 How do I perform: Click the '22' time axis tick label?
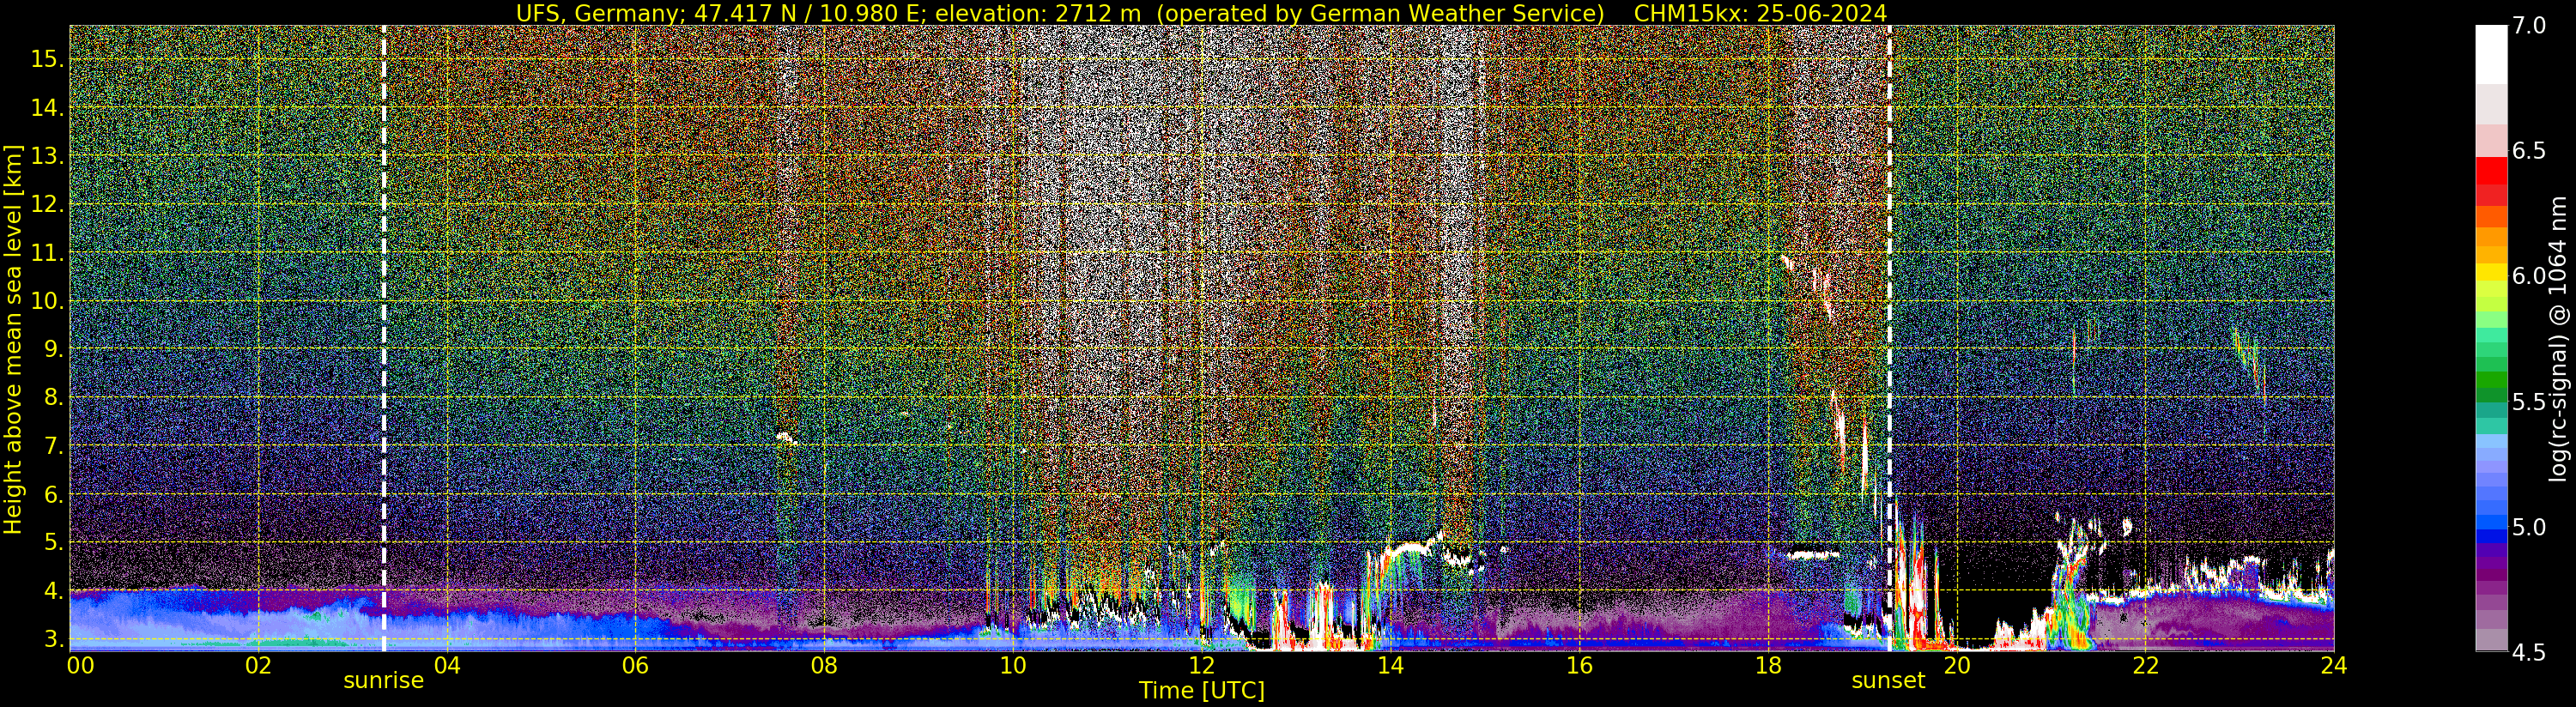(2145, 666)
